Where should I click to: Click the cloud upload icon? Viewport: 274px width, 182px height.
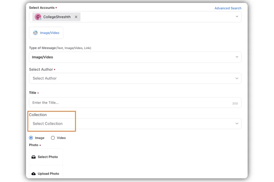click(34, 174)
